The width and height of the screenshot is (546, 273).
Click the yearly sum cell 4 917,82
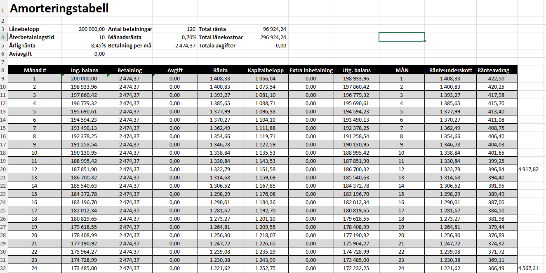pos(529,169)
